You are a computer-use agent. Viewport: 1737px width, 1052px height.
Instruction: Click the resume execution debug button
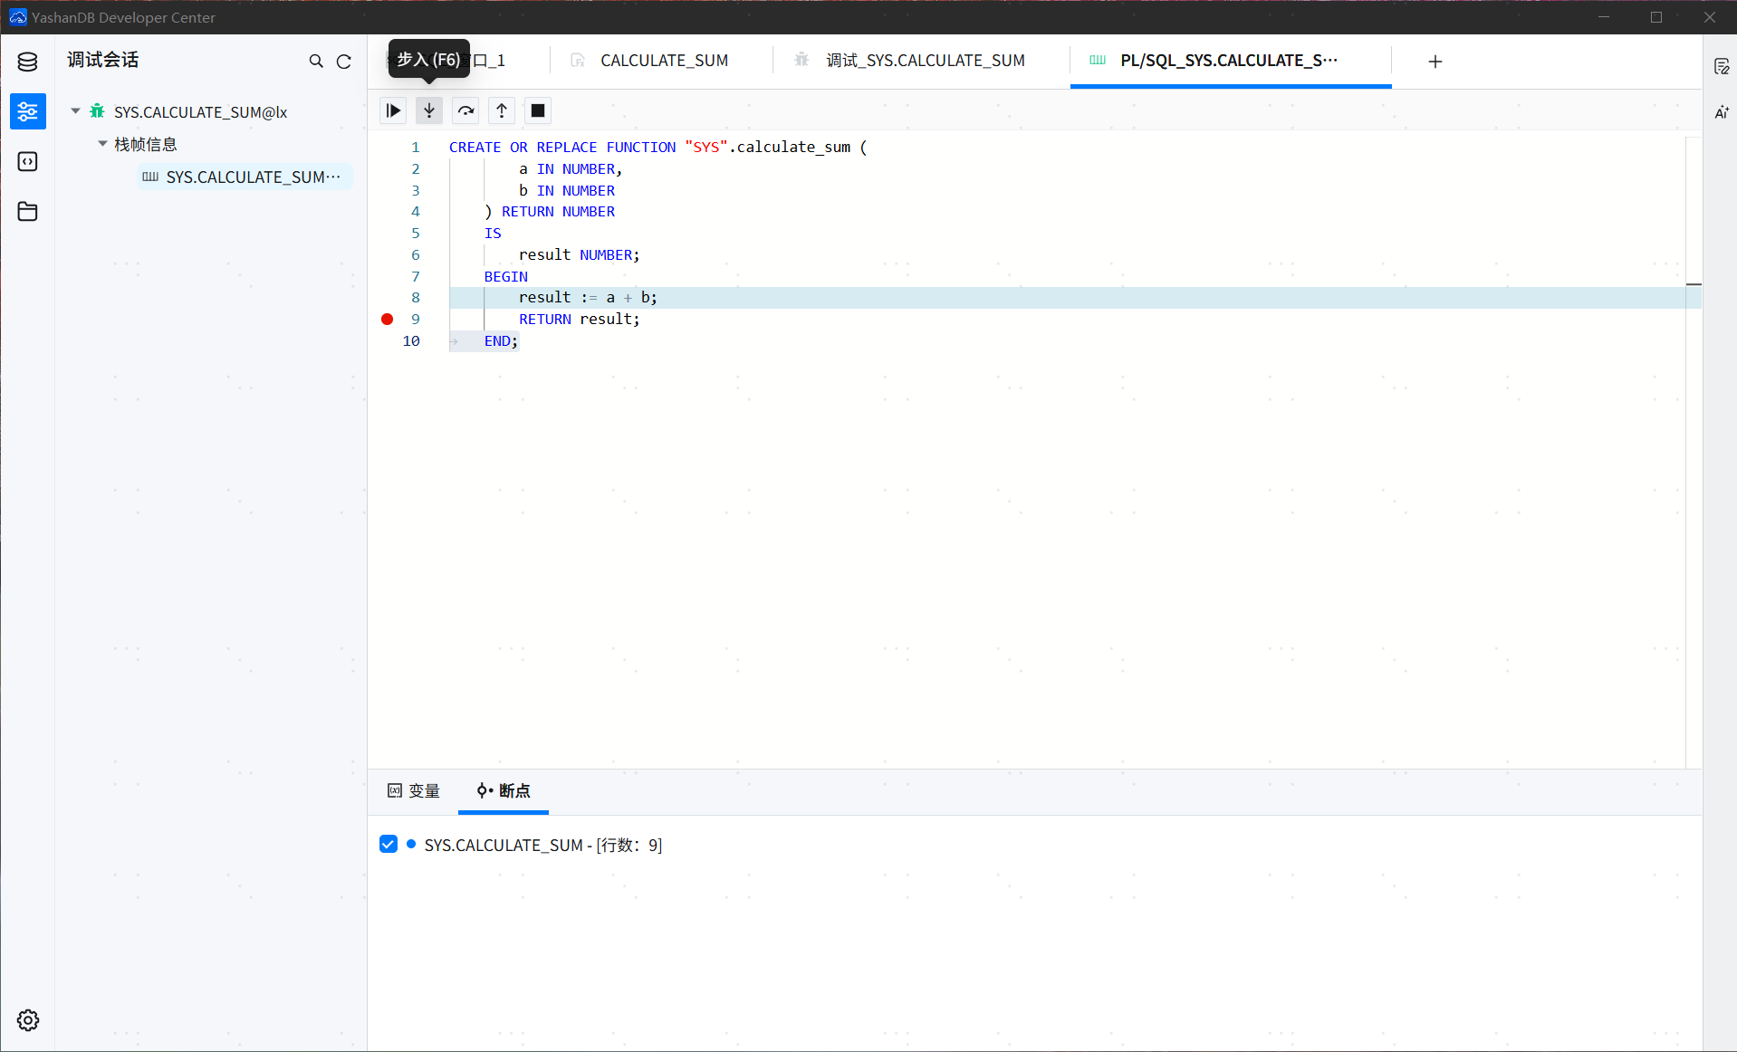click(393, 110)
